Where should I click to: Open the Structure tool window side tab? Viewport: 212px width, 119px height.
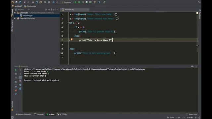point(12,26)
